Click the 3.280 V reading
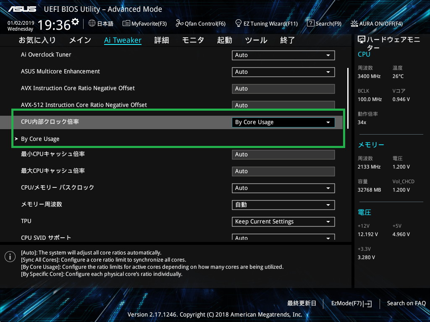The image size is (430, 322). [x=366, y=257]
